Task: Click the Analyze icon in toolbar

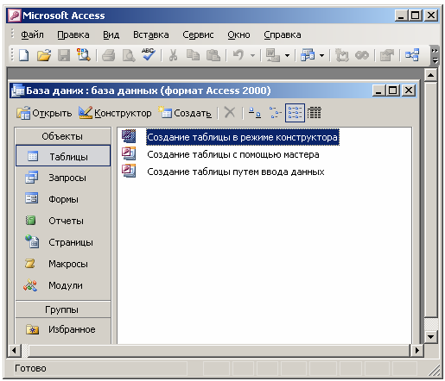Action: 308,55
